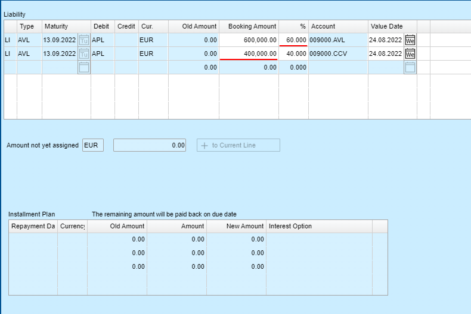Image resolution: width=471 pixels, height=314 pixels.
Task: Click first-row New Amount 0.00 in Installment Plan
Action: [x=237, y=240]
